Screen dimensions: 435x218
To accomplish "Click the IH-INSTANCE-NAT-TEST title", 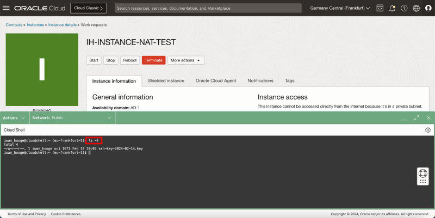I will click(131, 42).
